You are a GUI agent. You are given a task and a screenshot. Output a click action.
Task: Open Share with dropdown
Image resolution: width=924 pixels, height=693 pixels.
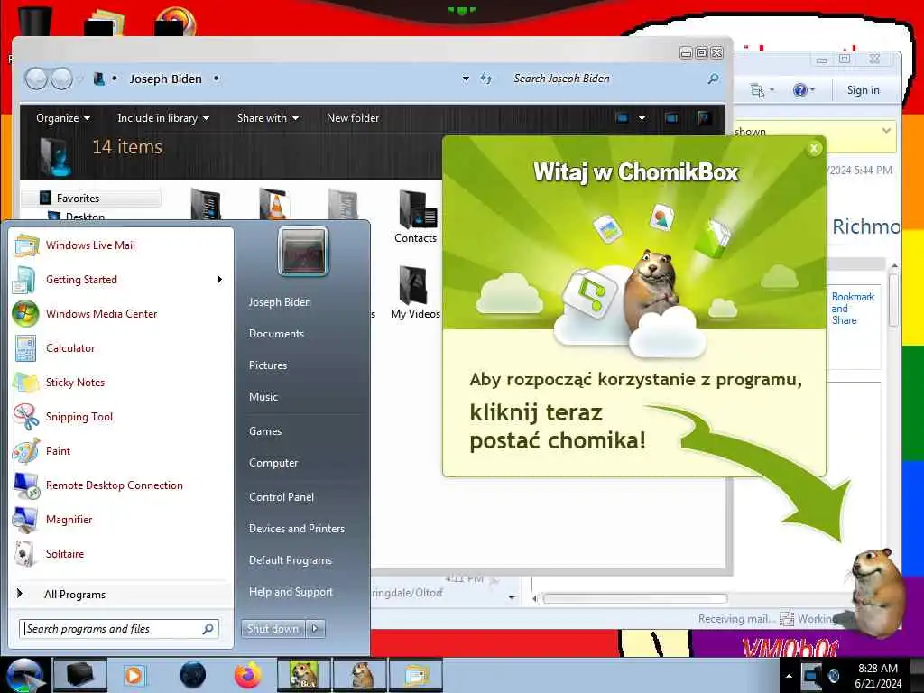coord(267,118)
